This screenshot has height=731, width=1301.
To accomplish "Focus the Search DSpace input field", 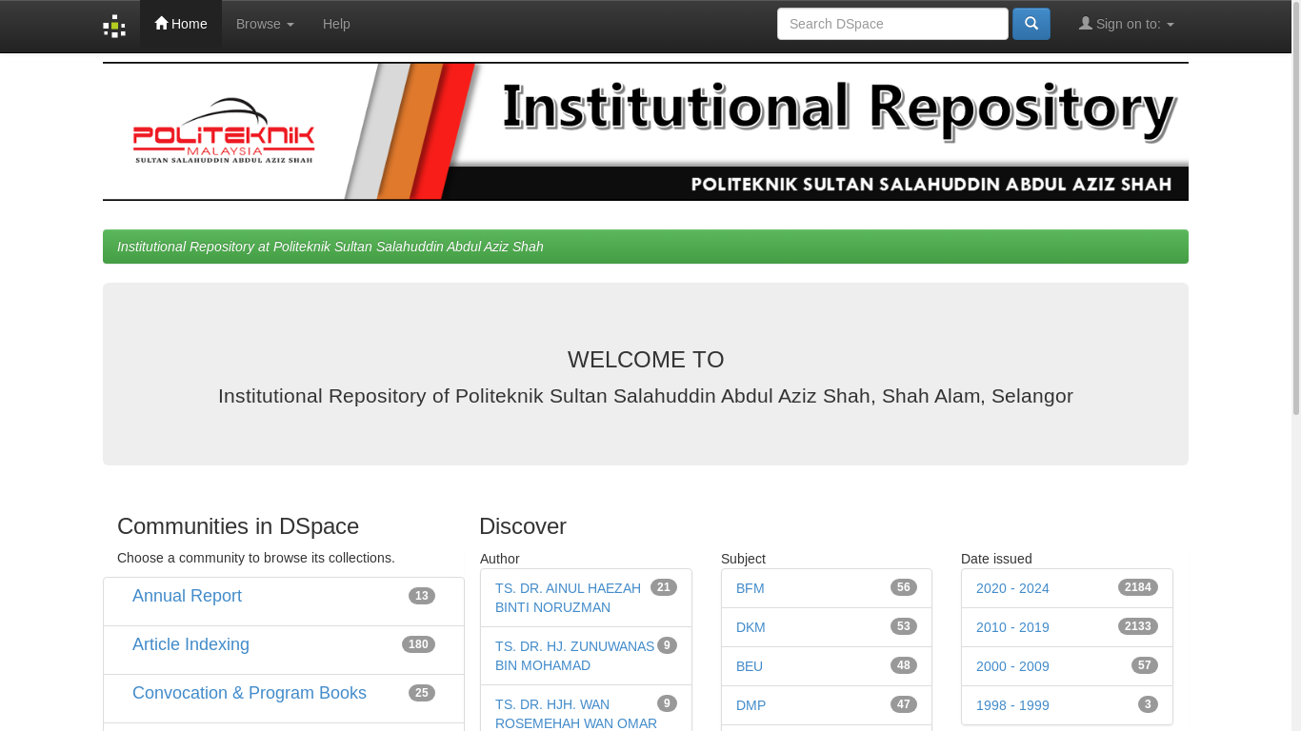I will pos(892,24).
